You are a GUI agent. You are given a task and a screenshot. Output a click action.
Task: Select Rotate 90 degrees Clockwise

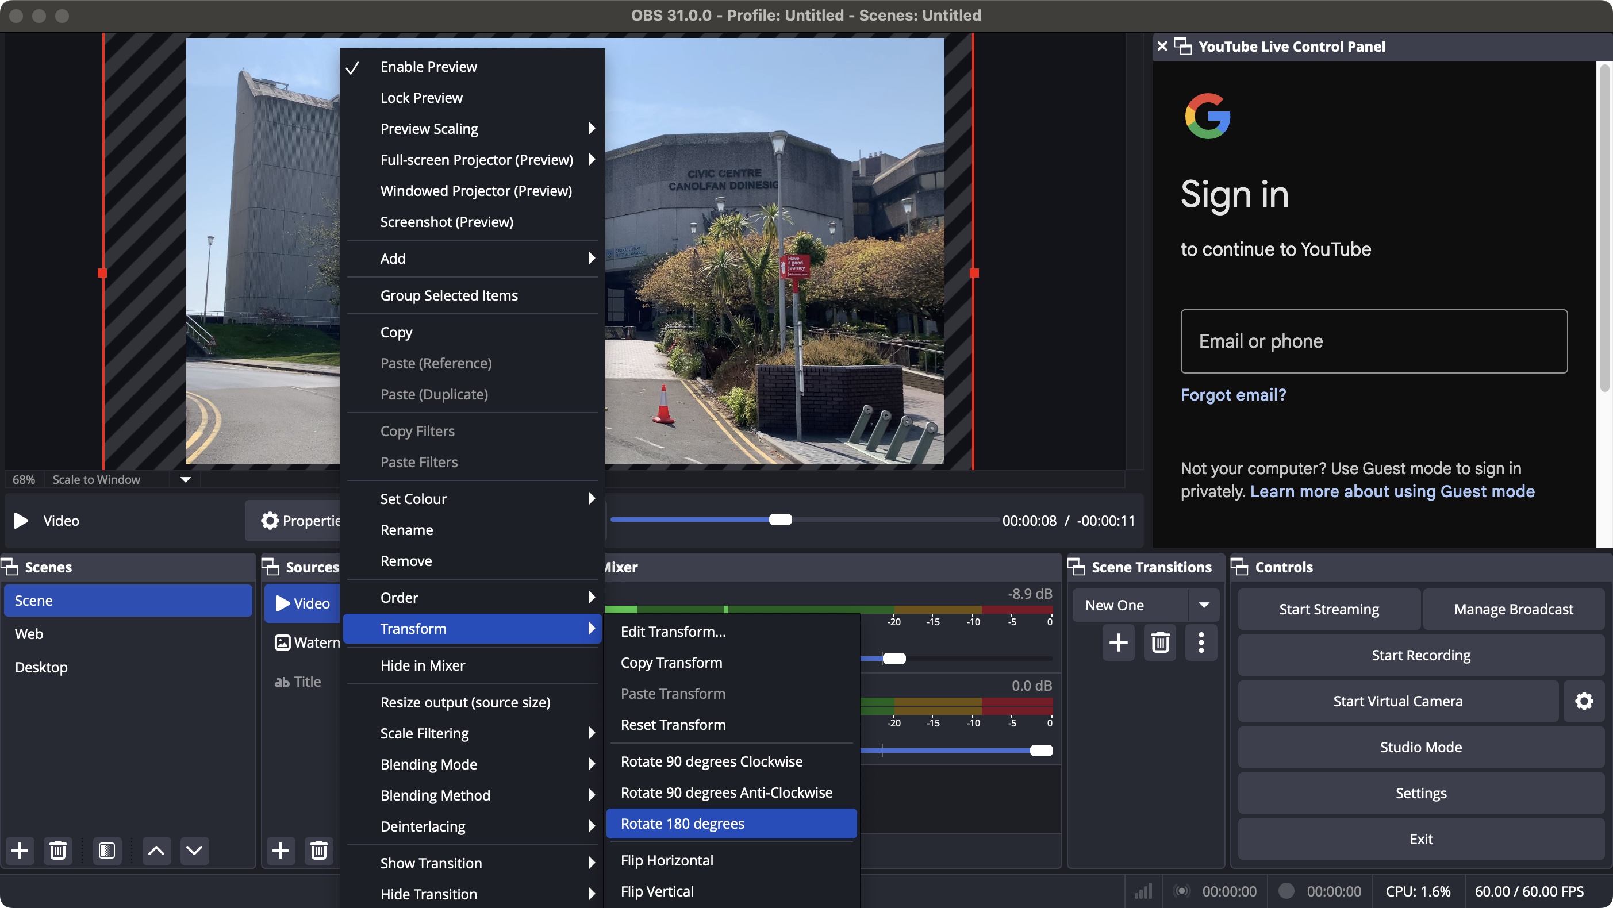pos(711,761)
